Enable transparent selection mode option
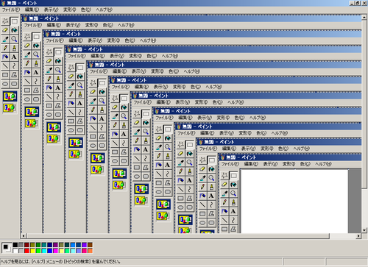This screenshot has width=368, height=267. pos(10,107)
